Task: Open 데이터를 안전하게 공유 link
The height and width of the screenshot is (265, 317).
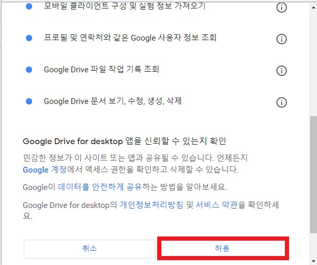Action: pos(100,187)
